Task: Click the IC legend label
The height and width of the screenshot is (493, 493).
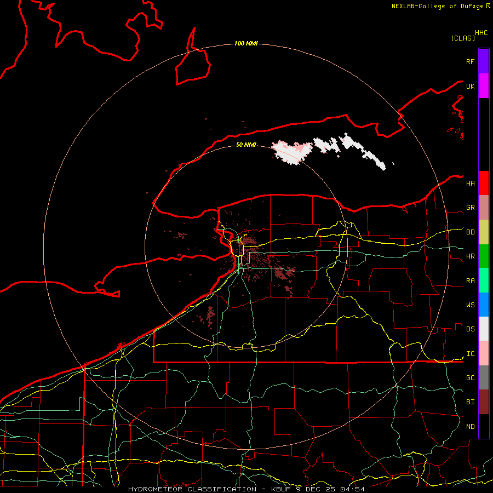Action: [471, 354]
